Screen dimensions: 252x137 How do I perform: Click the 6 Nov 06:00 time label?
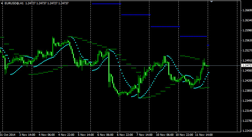[x=105, y=135]
